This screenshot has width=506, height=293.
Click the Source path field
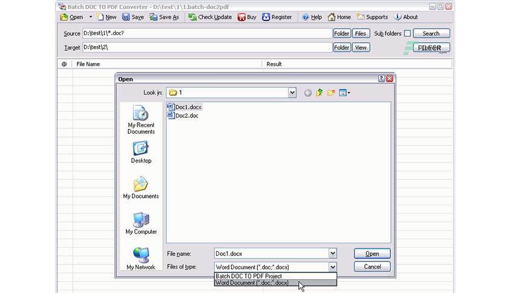pos(207,33)
